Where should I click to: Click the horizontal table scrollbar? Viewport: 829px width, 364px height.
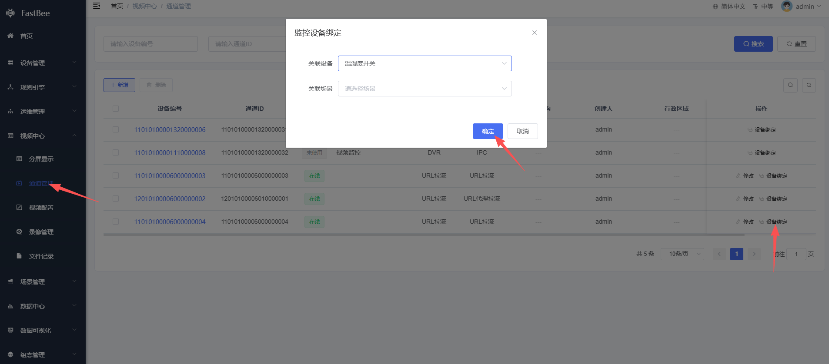pos(424,235)
